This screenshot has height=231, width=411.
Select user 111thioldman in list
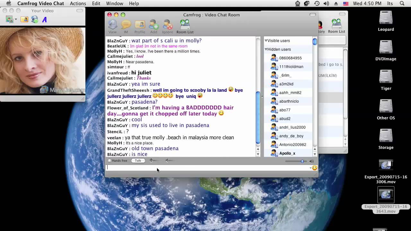click(x=288, y=67)
